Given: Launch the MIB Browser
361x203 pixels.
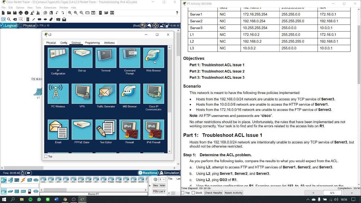Looking at the screenshot, I should pyautogui.click(x=130, y=94).
